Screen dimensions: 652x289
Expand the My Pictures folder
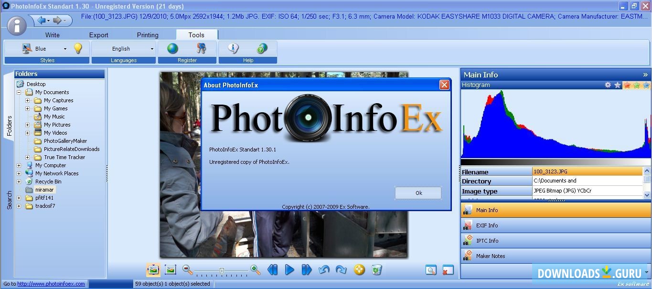[27, 124]
